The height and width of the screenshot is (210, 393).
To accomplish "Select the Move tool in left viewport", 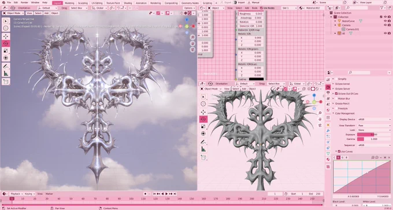I will pyautogui.click(x=6, y=36).
